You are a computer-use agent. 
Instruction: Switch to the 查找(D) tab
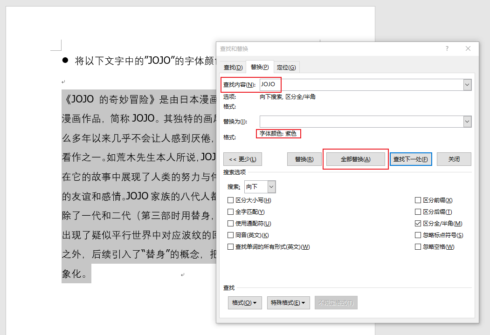click(233, 68)
